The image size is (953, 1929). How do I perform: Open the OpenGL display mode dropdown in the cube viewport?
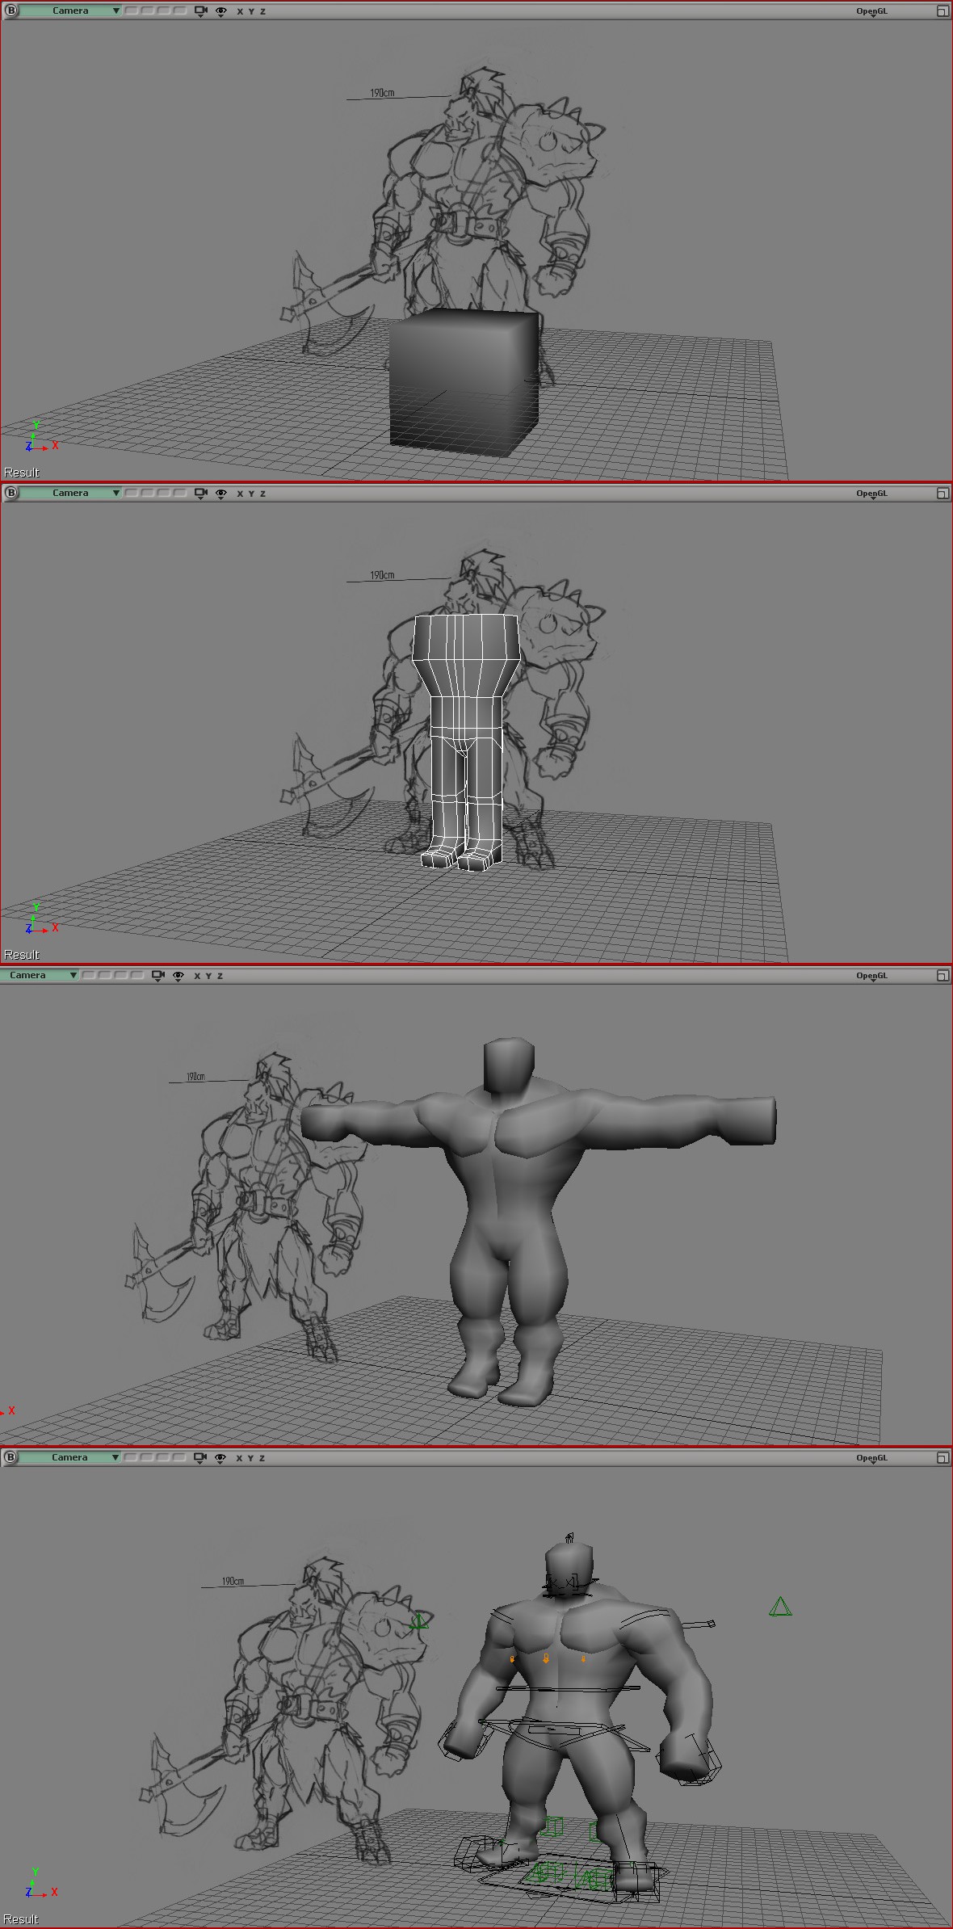872,12
